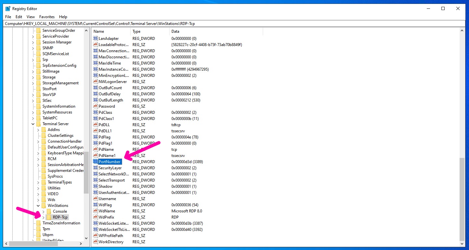Collapse the WinStations tree node
Screen dimensions: 469x250
[38, 206]
